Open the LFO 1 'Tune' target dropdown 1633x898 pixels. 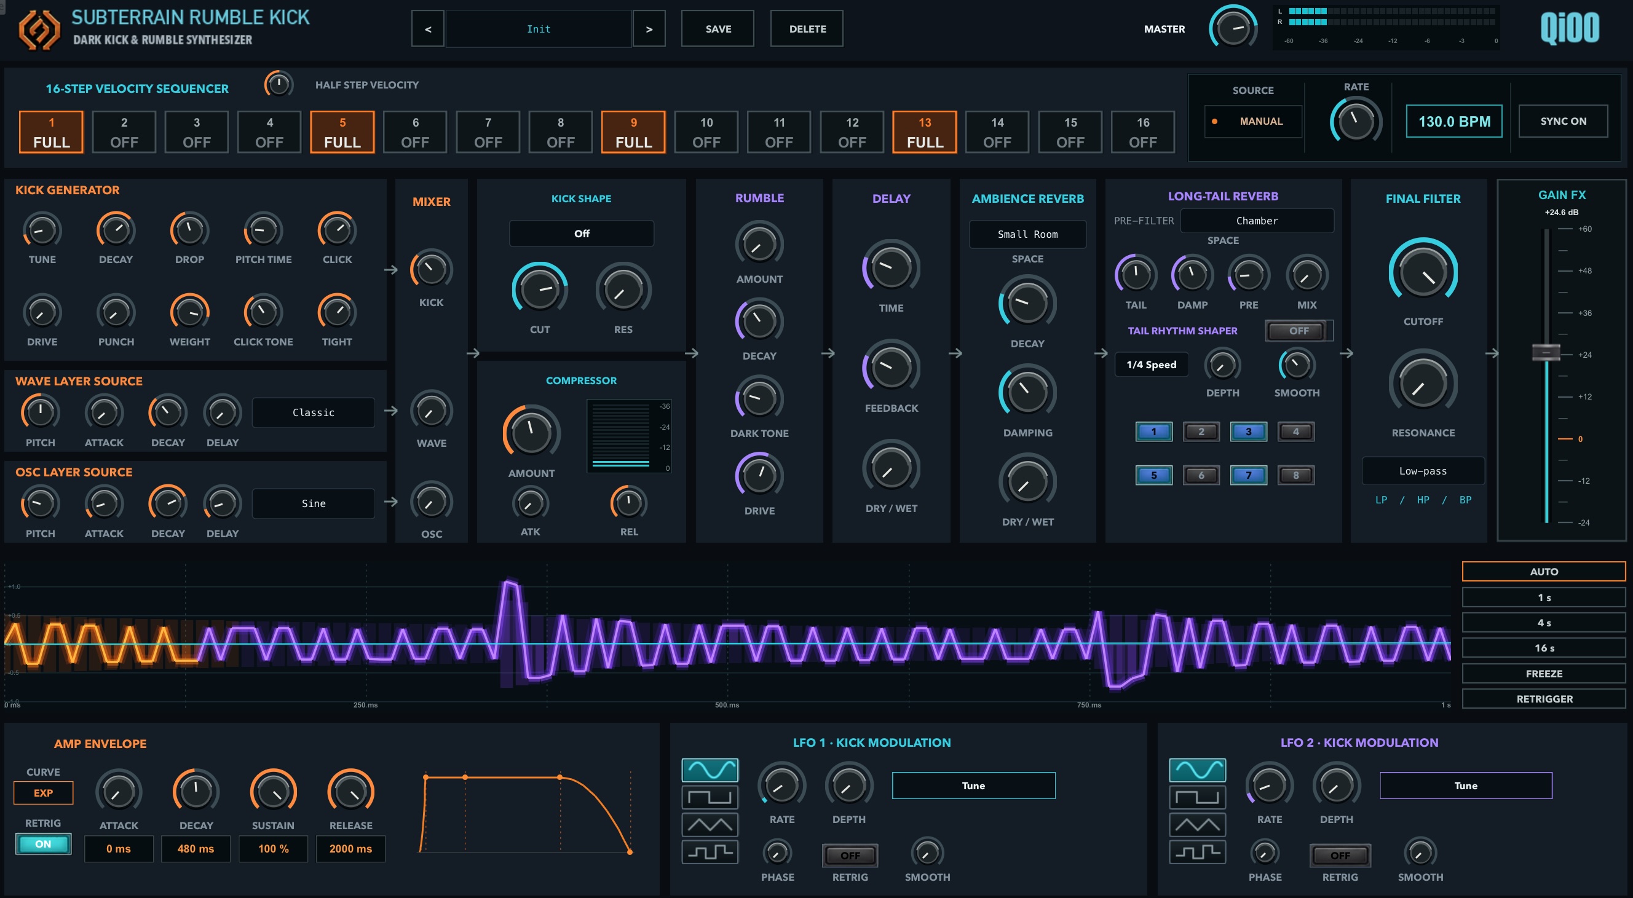pyautogui.click(x=973, y=785)
